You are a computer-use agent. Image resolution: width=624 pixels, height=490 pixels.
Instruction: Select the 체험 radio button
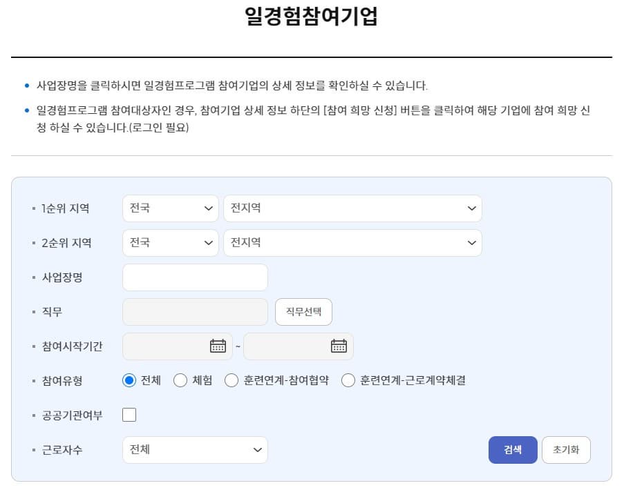180,380
